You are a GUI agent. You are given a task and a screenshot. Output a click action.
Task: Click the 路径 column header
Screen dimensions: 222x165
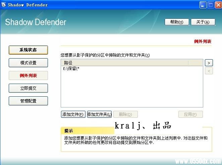(125, 63)
